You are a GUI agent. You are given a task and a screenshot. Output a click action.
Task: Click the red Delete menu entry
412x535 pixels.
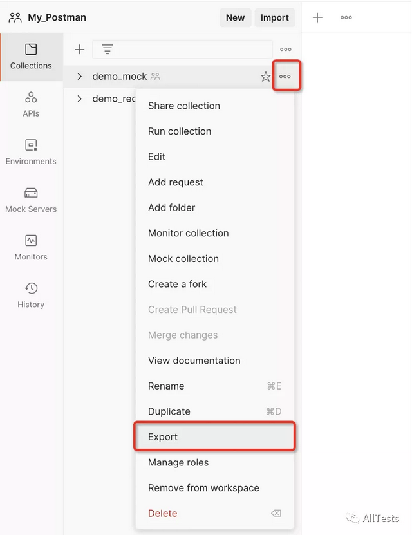pos(215,514)
